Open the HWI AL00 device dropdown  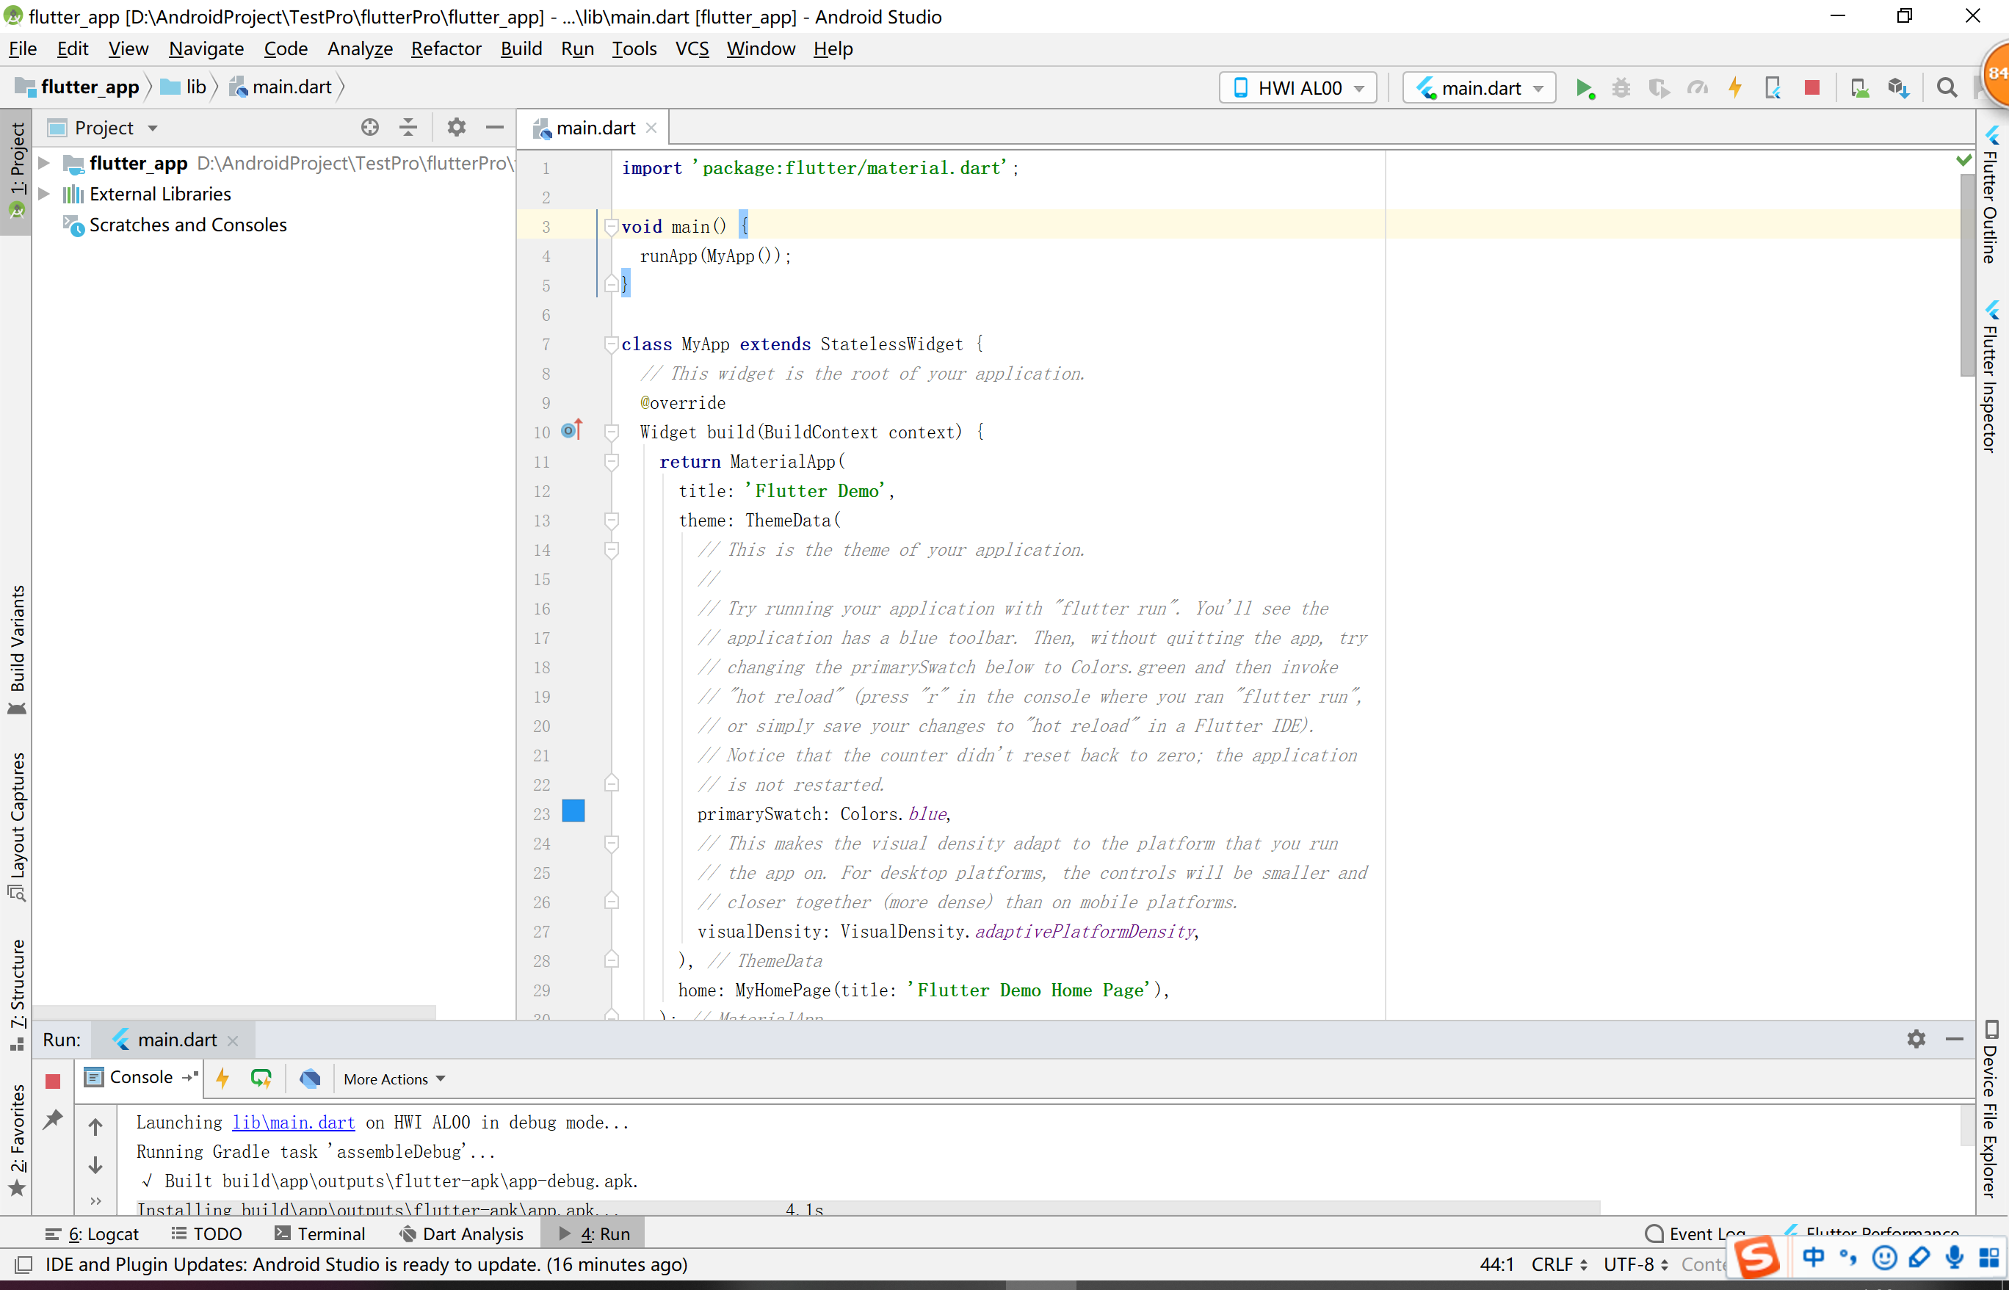(x=1297, y=88)
